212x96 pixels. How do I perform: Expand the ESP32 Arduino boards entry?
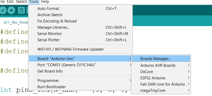(161, 78)
